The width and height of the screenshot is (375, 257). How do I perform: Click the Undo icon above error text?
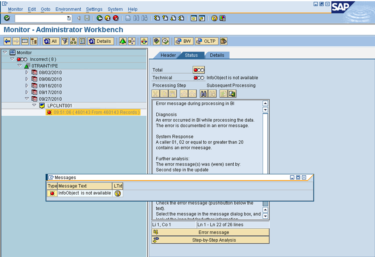point(184,94)
